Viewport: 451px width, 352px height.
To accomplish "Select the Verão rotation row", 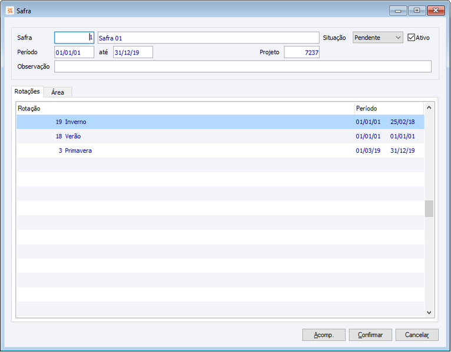I will [x=220, y=136].
